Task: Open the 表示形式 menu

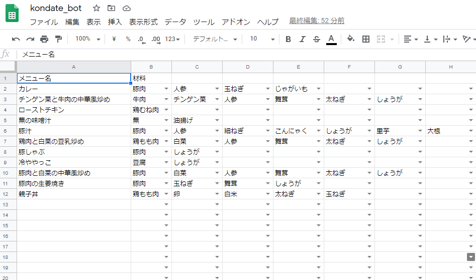Action: 143,22
